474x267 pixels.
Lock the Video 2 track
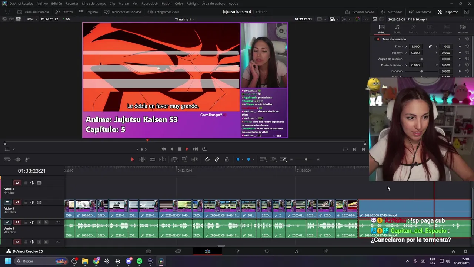26,183
